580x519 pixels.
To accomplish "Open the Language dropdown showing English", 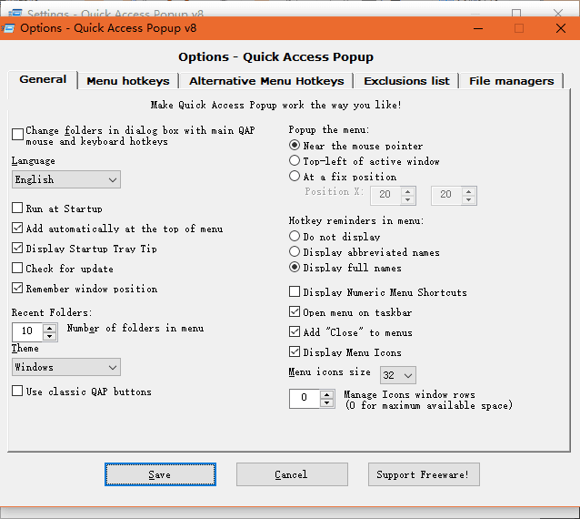I will click(x=66, y=179).
